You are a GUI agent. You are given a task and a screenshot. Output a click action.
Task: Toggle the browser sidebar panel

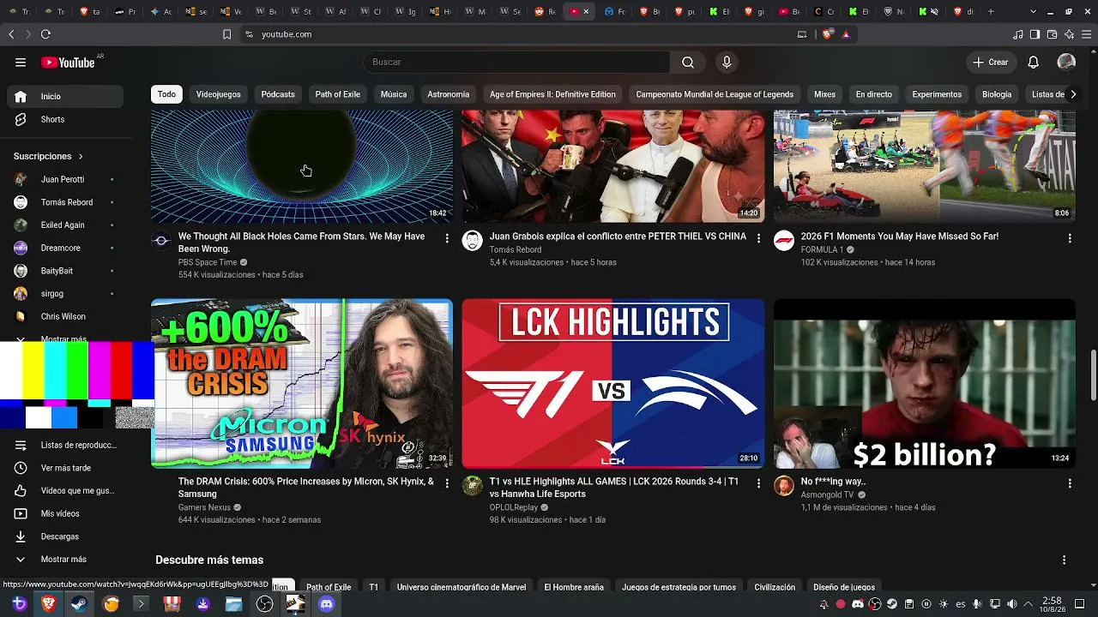pyautogui.click(x=1035, y=34)
